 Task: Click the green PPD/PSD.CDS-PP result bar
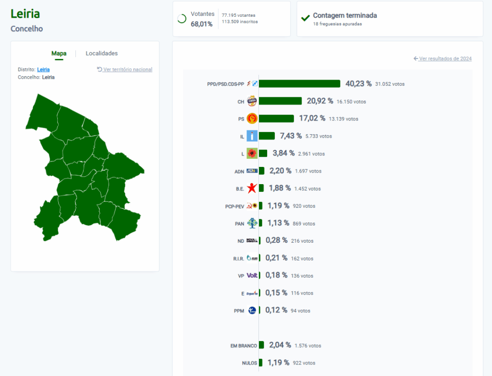299,84
